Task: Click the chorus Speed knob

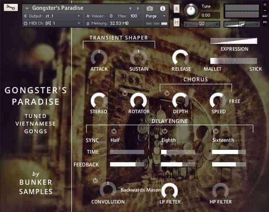Action: 218,100
